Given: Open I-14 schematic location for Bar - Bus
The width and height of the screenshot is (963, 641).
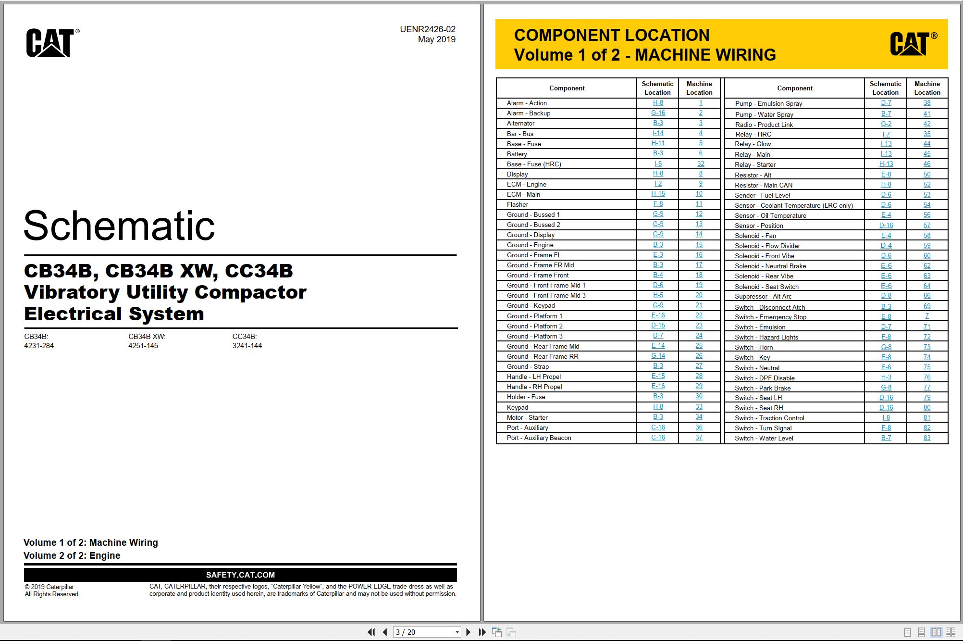Looking at the screenshot, I should tap(658, 133).
